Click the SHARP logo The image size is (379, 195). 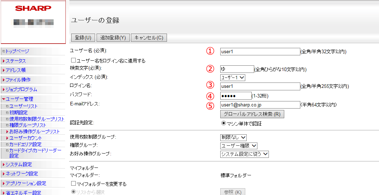(x=33, y=8)
